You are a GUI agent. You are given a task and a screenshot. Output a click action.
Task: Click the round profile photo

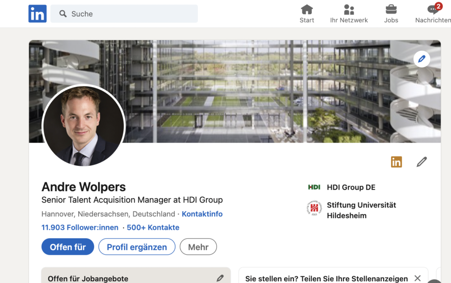(x=84, y=125)
